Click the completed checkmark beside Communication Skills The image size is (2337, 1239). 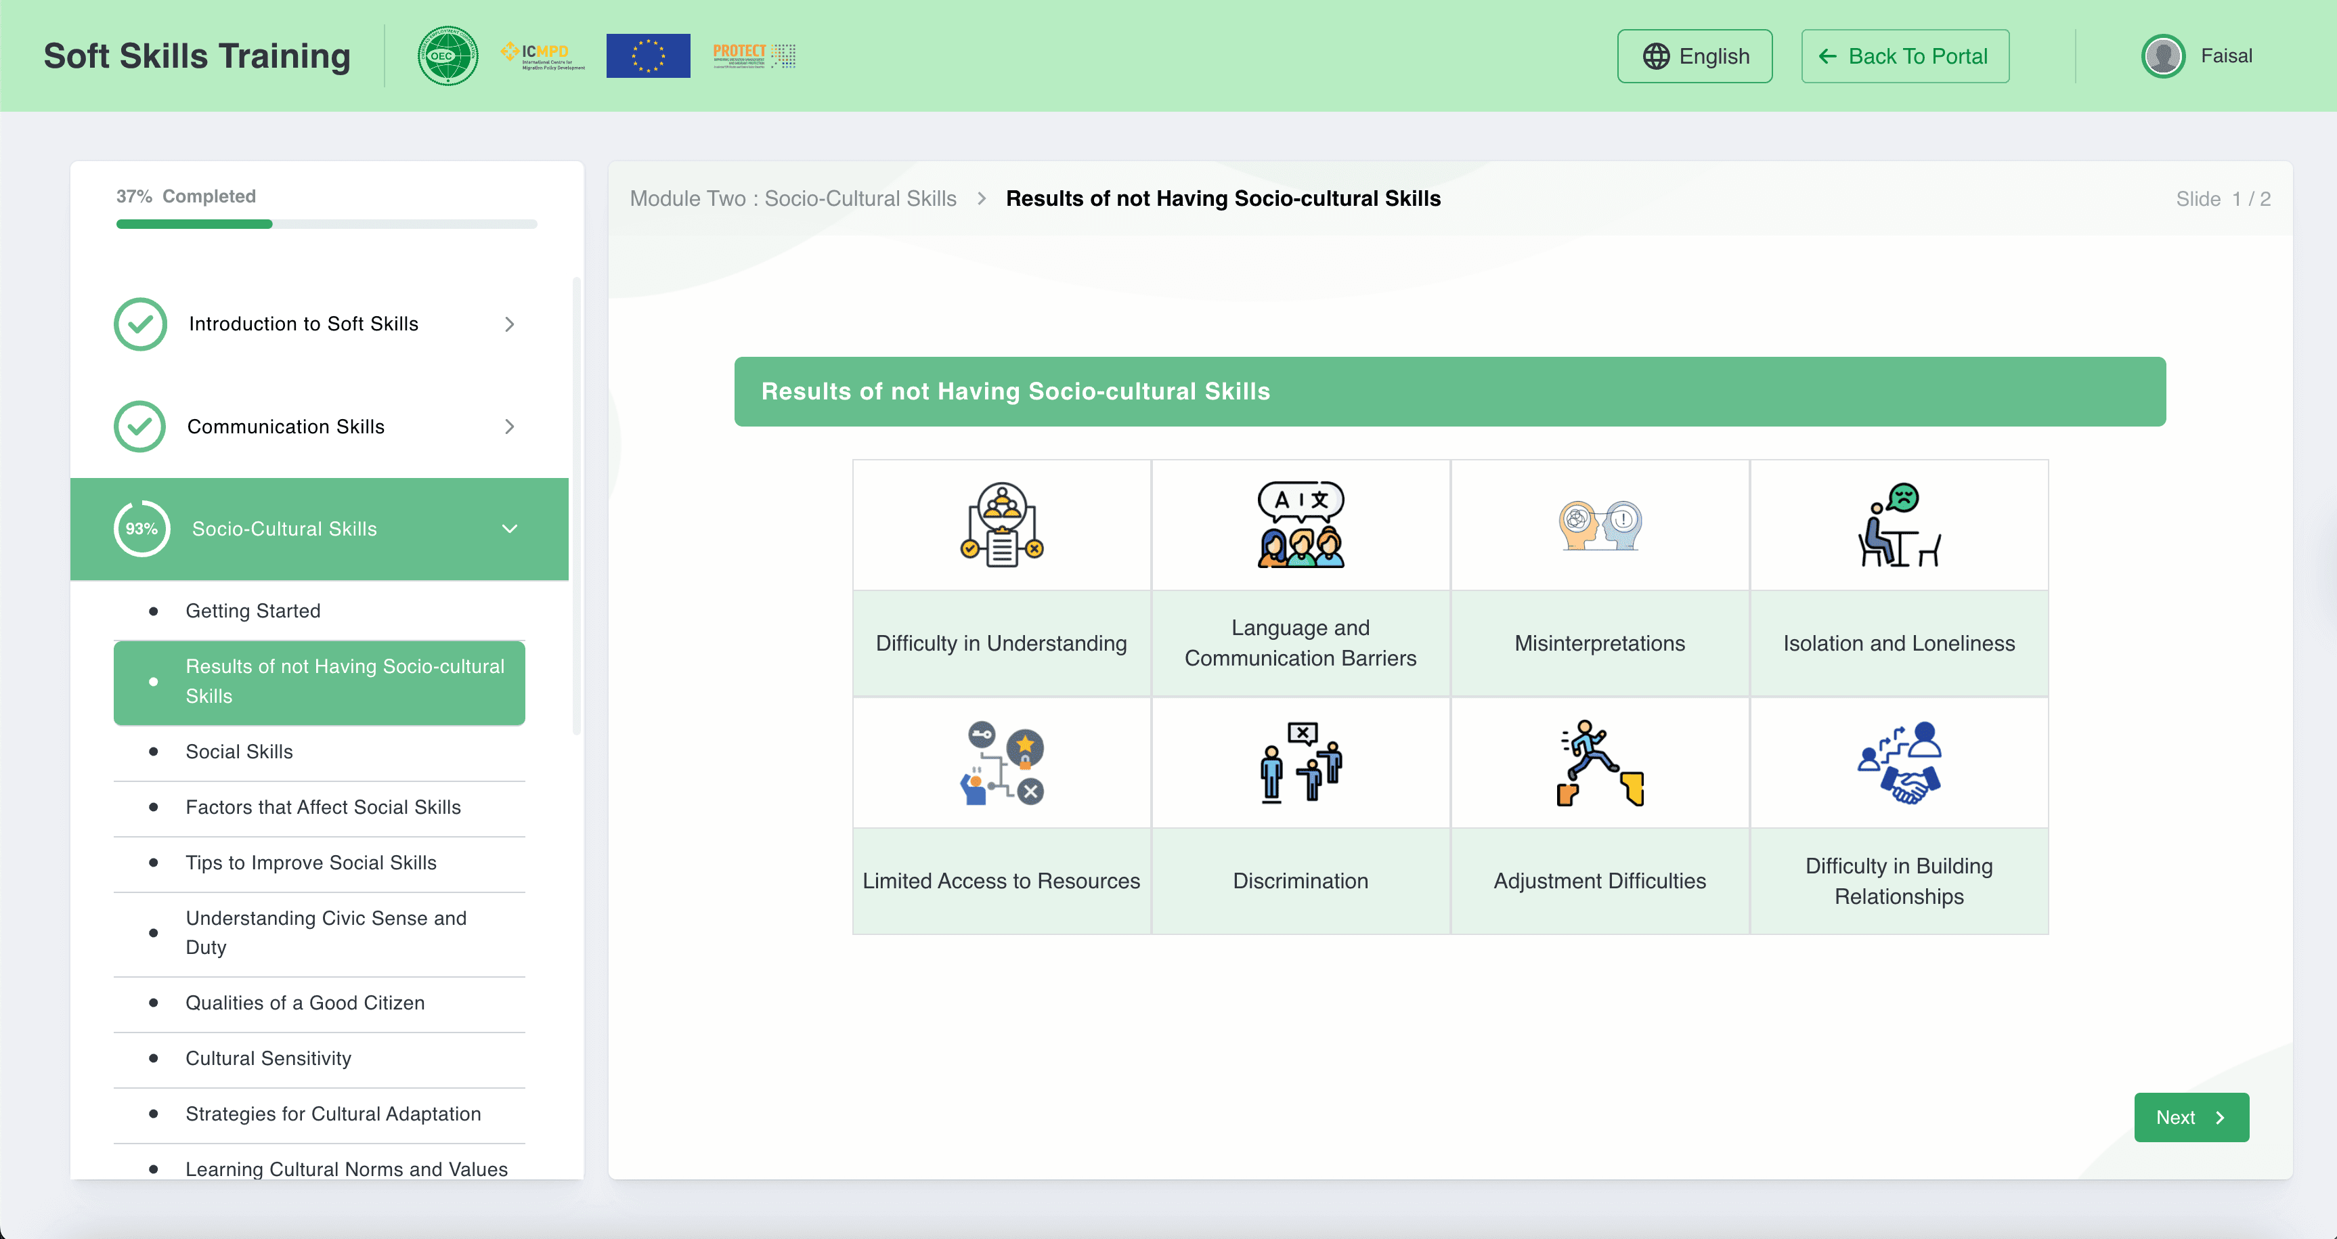141,427
